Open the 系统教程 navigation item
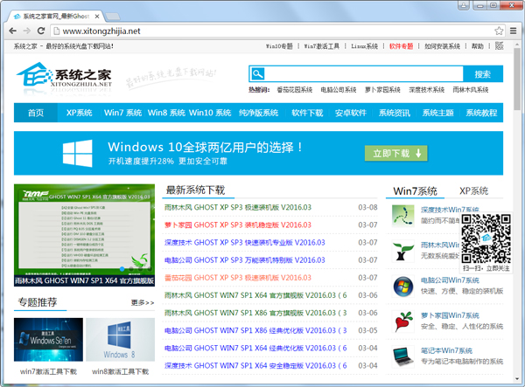This screenshot has height=387, width=525. (x=481, y=113)
